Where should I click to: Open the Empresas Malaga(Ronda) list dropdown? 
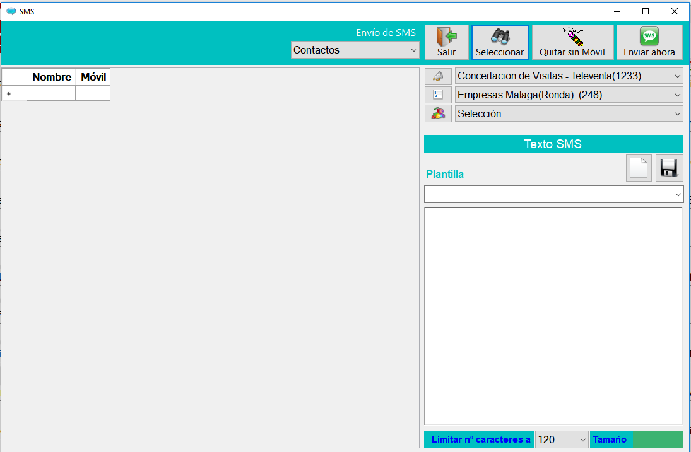569,95
